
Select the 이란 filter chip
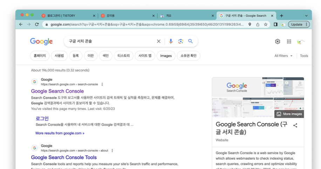pyautogui.click(x=91, y=56)
